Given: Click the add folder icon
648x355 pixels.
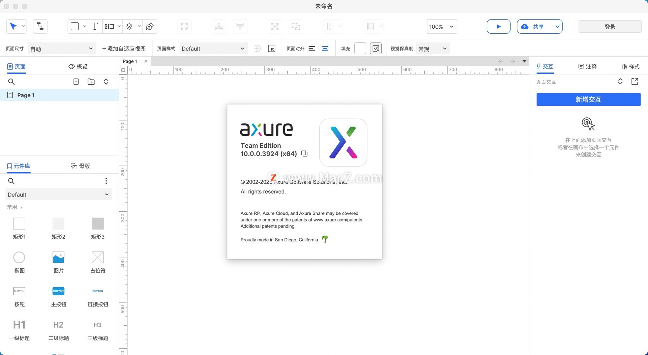Looking at the screenshot, I should (x=91, y=82).
